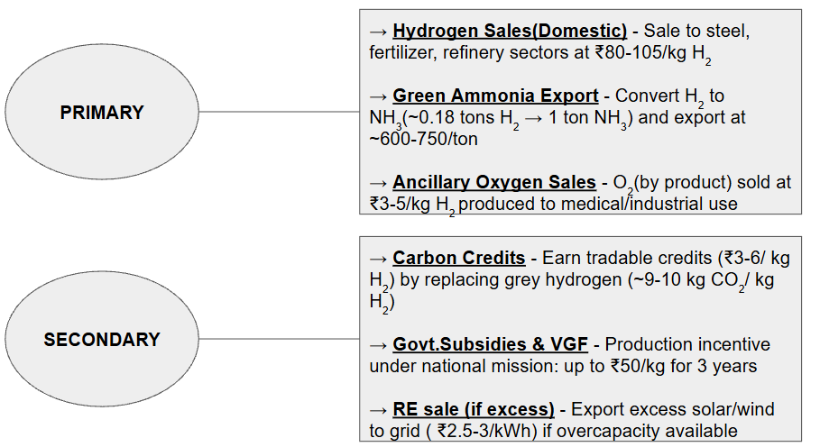Select the arrow bullet before Ancillary Oxygen Sales
The width and height of the screenshot is (820, 447).
pos(379,182)
